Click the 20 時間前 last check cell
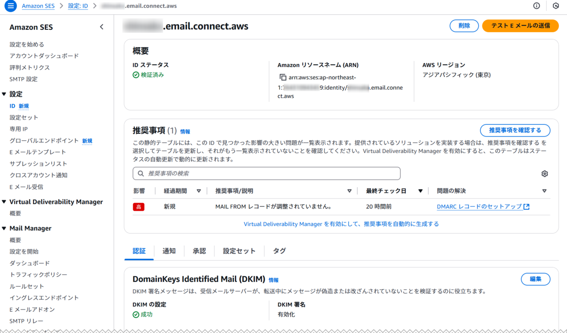Viewport: 567px width, 333px height. tap(378, 206)
